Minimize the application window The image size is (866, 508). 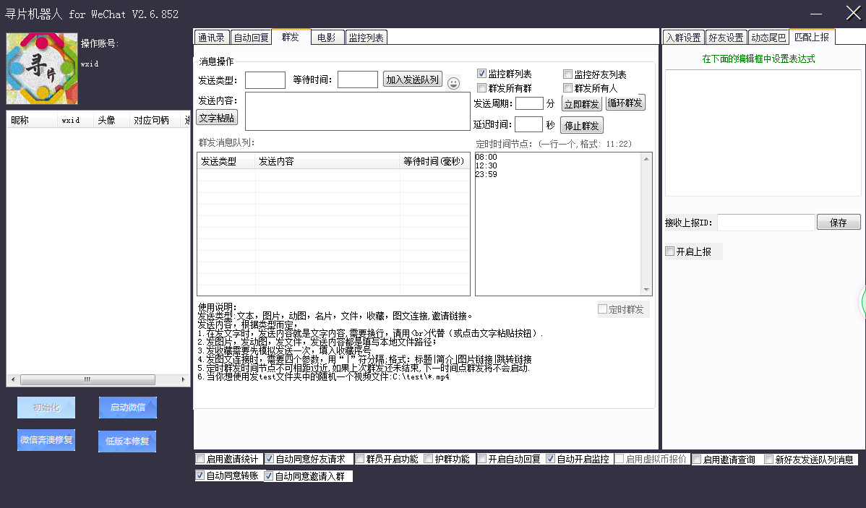[816, 13]
